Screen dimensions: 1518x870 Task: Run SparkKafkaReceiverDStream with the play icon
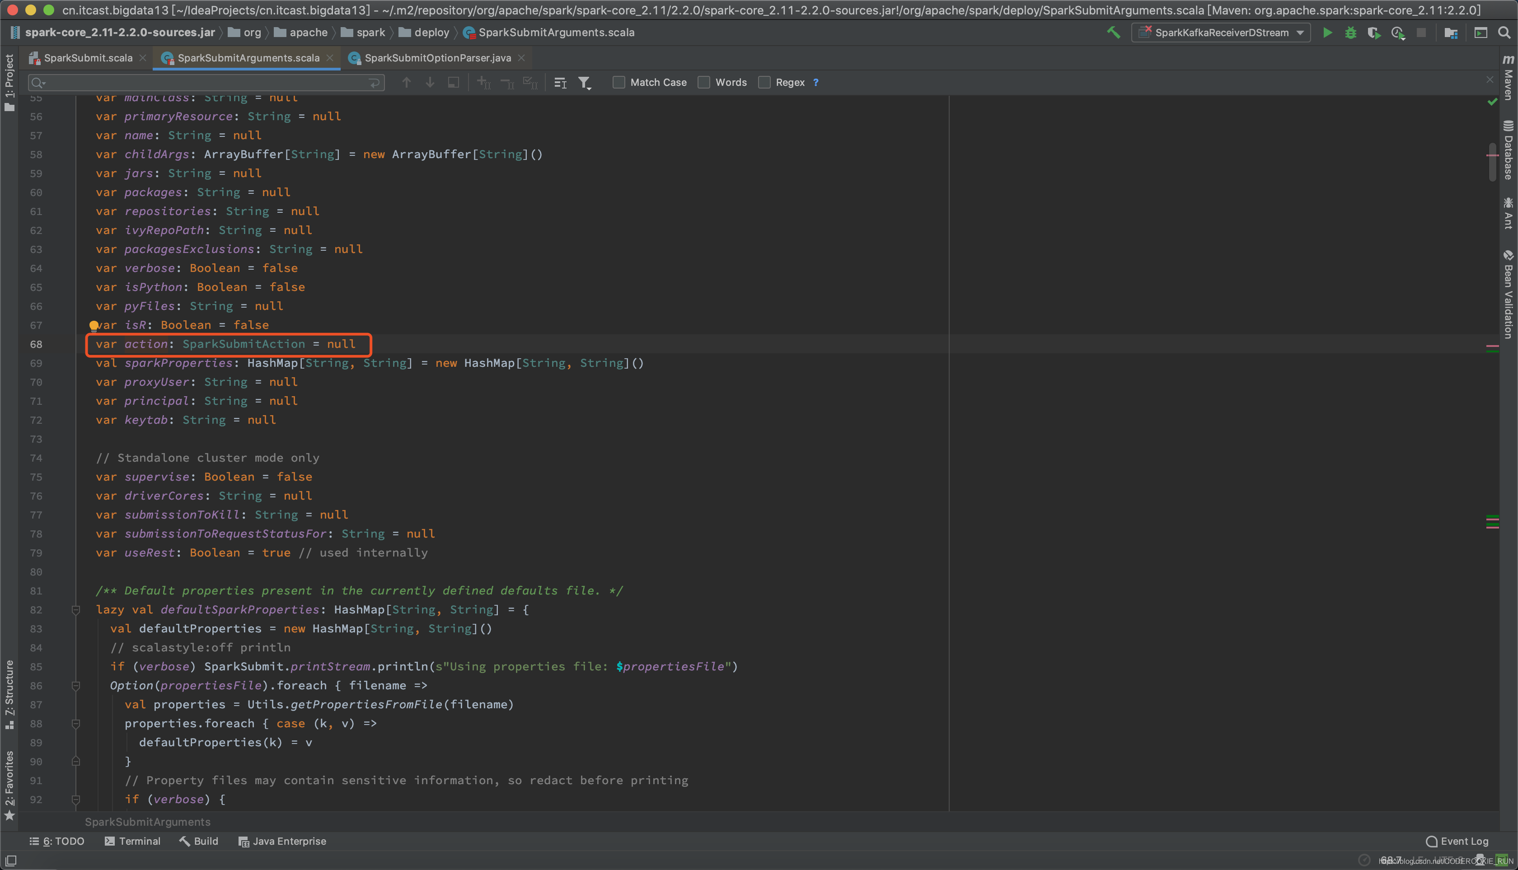(x=1327, y=33)
